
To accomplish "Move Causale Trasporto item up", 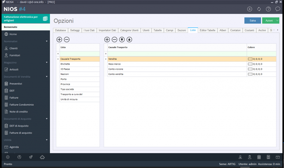I will click(x=129, y=40).
